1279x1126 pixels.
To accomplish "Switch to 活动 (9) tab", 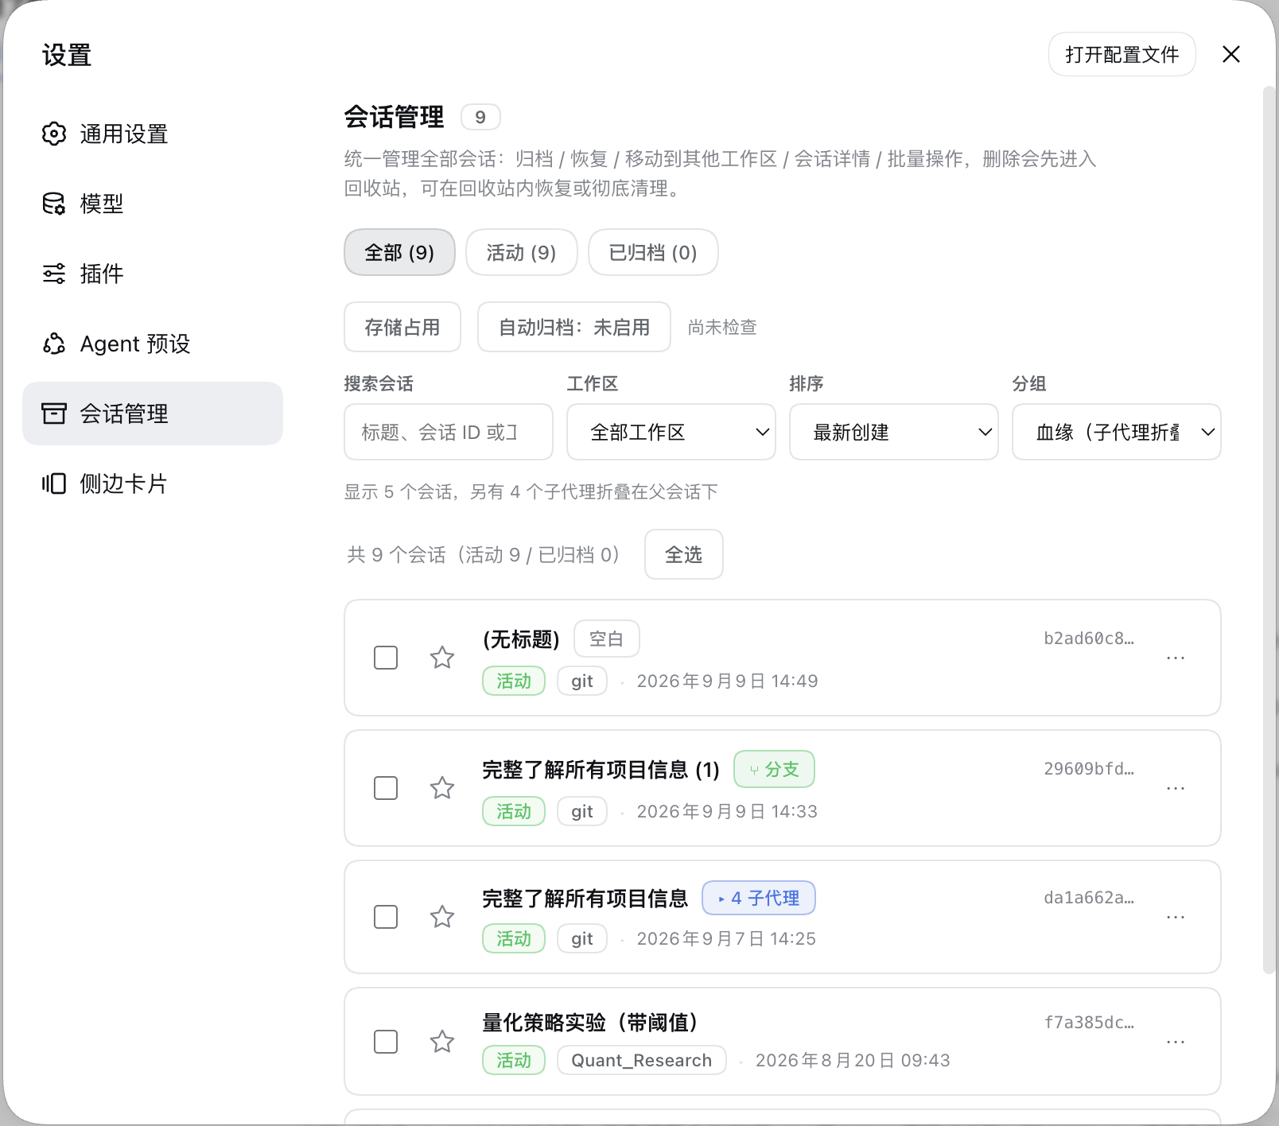I will pos(522,252).
